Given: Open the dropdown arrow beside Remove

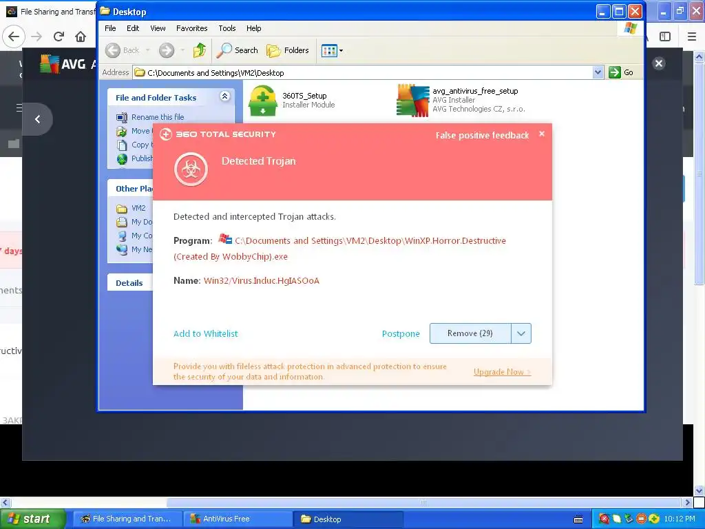Looking at the screenshot, I should tap(521, 333).
